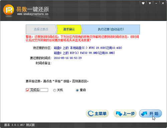Click the 磁盘0 本地磁盘(C:) NTFS partition line
This screenshot has width=167, height=128.
pyautogui.click(x=88, y=48)
